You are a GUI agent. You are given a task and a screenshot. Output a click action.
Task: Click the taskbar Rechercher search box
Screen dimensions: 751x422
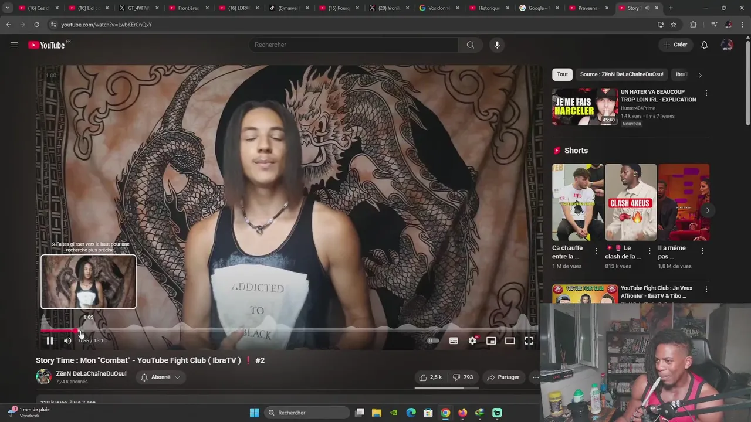[x=306, y=413]
